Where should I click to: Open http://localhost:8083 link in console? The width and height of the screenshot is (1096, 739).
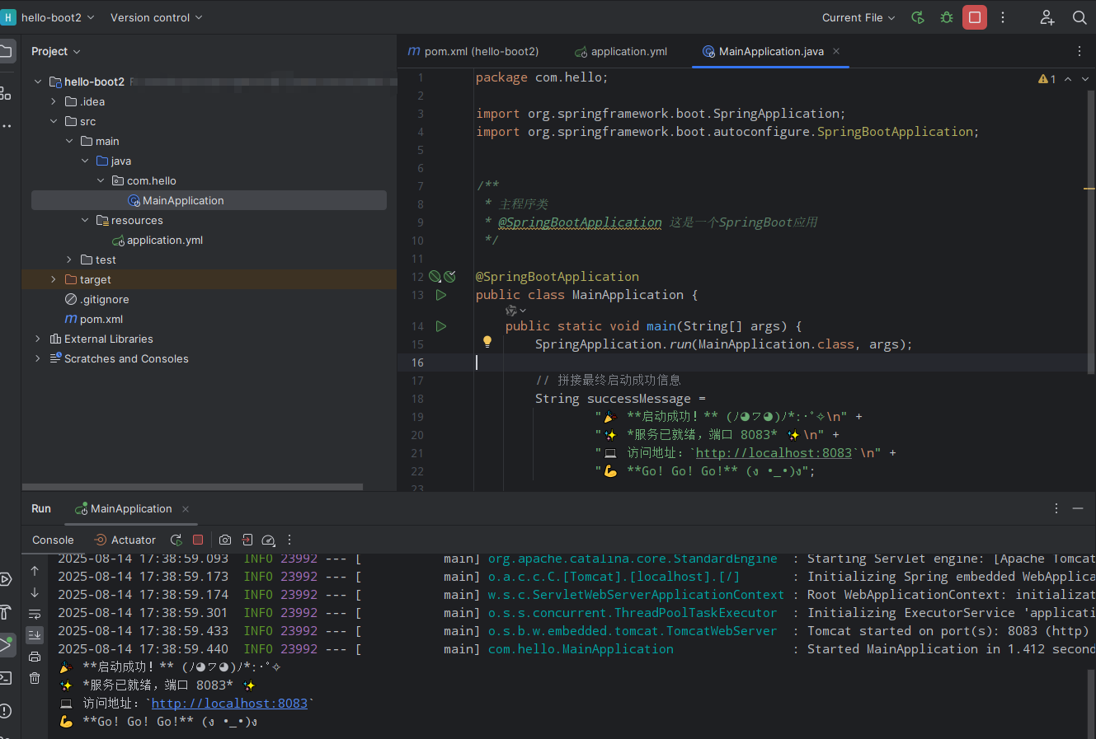pos(229,704)
